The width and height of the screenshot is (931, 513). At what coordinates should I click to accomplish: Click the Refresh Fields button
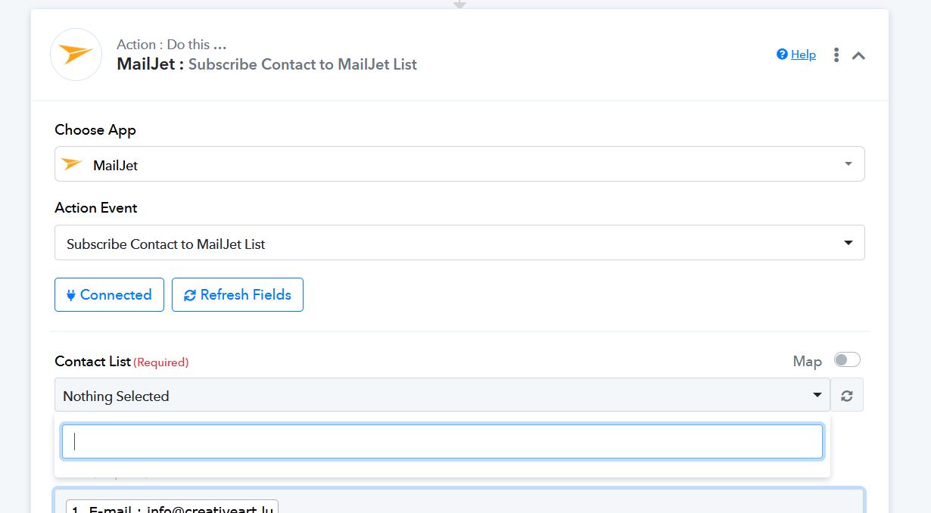point(238,295)
